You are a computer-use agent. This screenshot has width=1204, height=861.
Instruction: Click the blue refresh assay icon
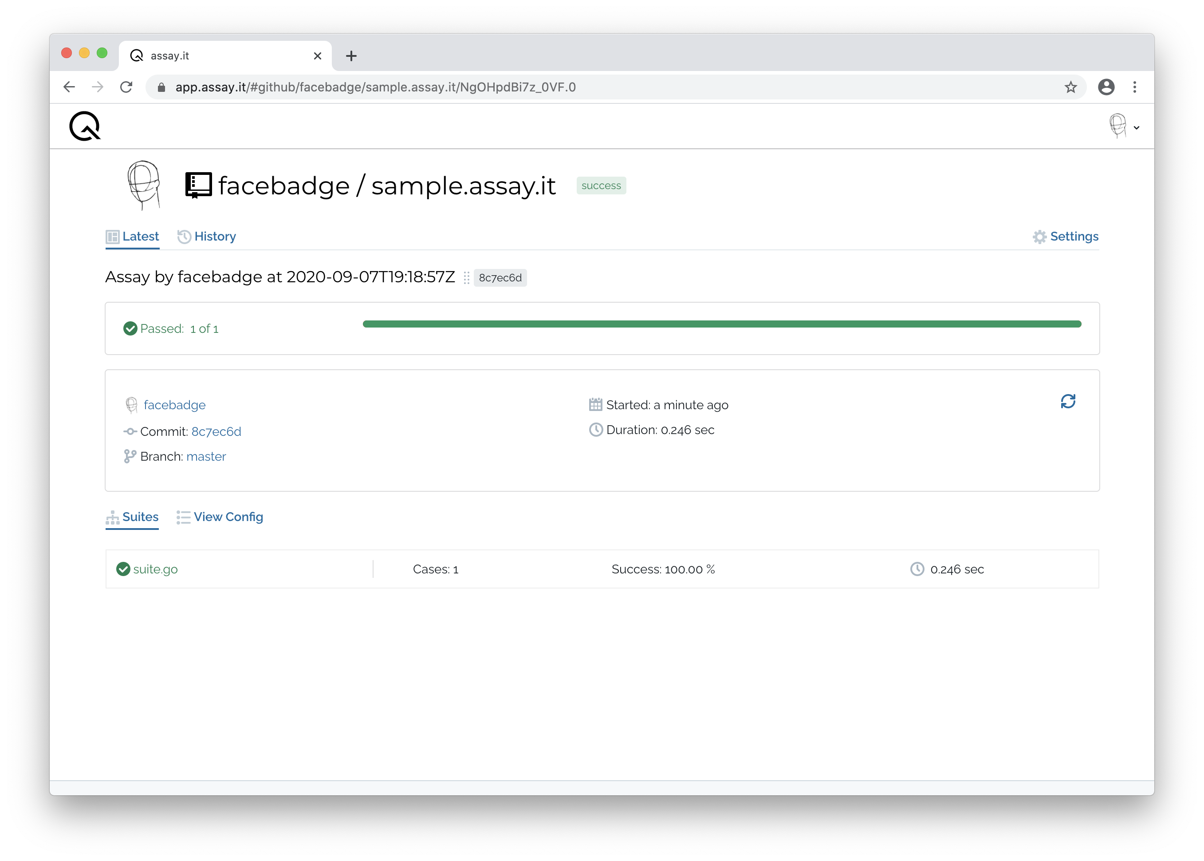click(1068, 401)
